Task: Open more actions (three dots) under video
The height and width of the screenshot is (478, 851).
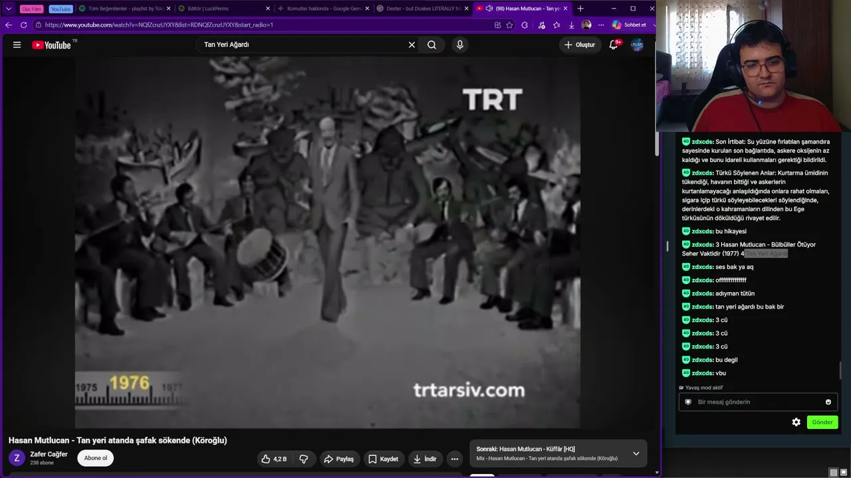Action: [454, 459]
